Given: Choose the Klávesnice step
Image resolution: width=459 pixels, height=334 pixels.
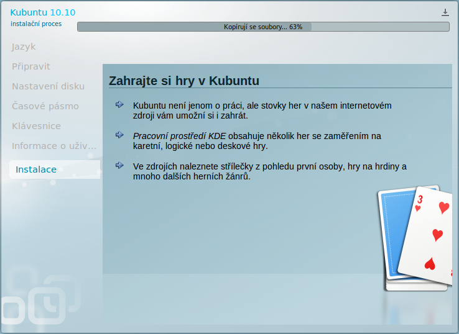Looking at the screenshot, I should [x=36, y=126].
